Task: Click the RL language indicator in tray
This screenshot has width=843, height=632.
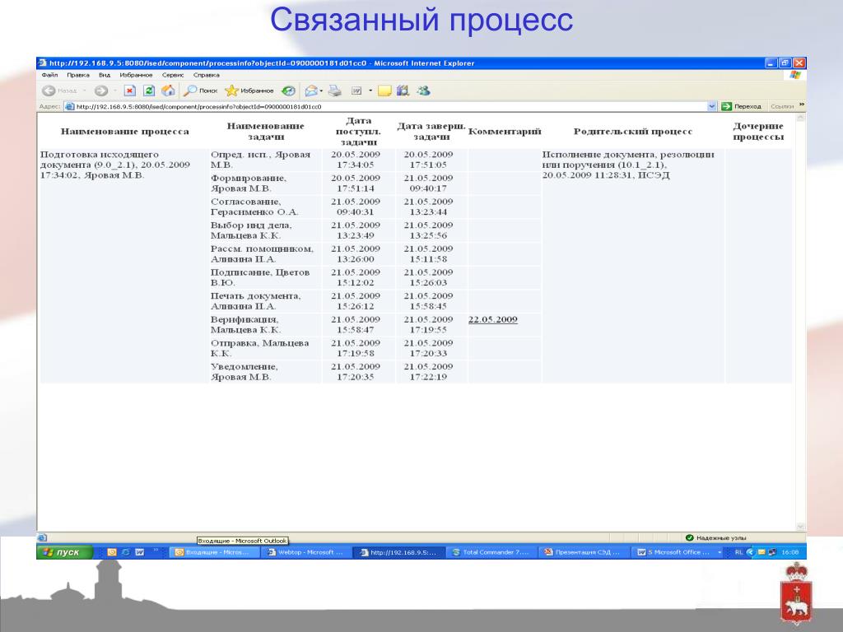Action: (x=738, y=552)
